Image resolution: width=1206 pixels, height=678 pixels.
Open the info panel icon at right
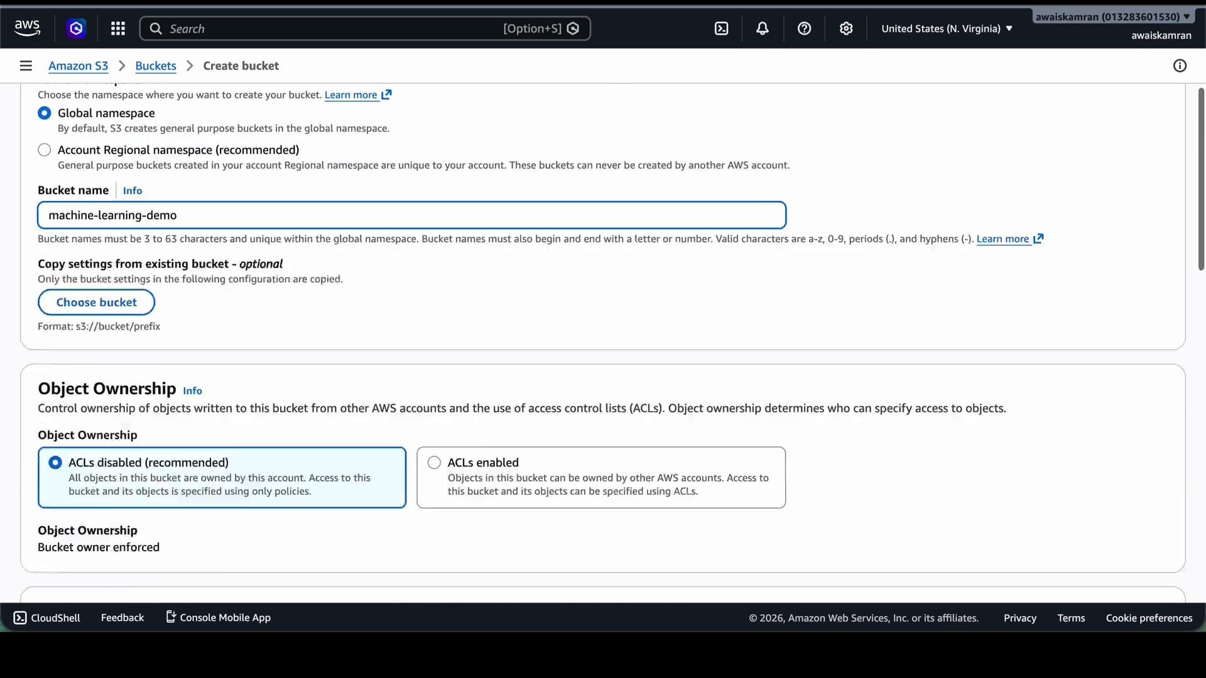coord(1180,66)
